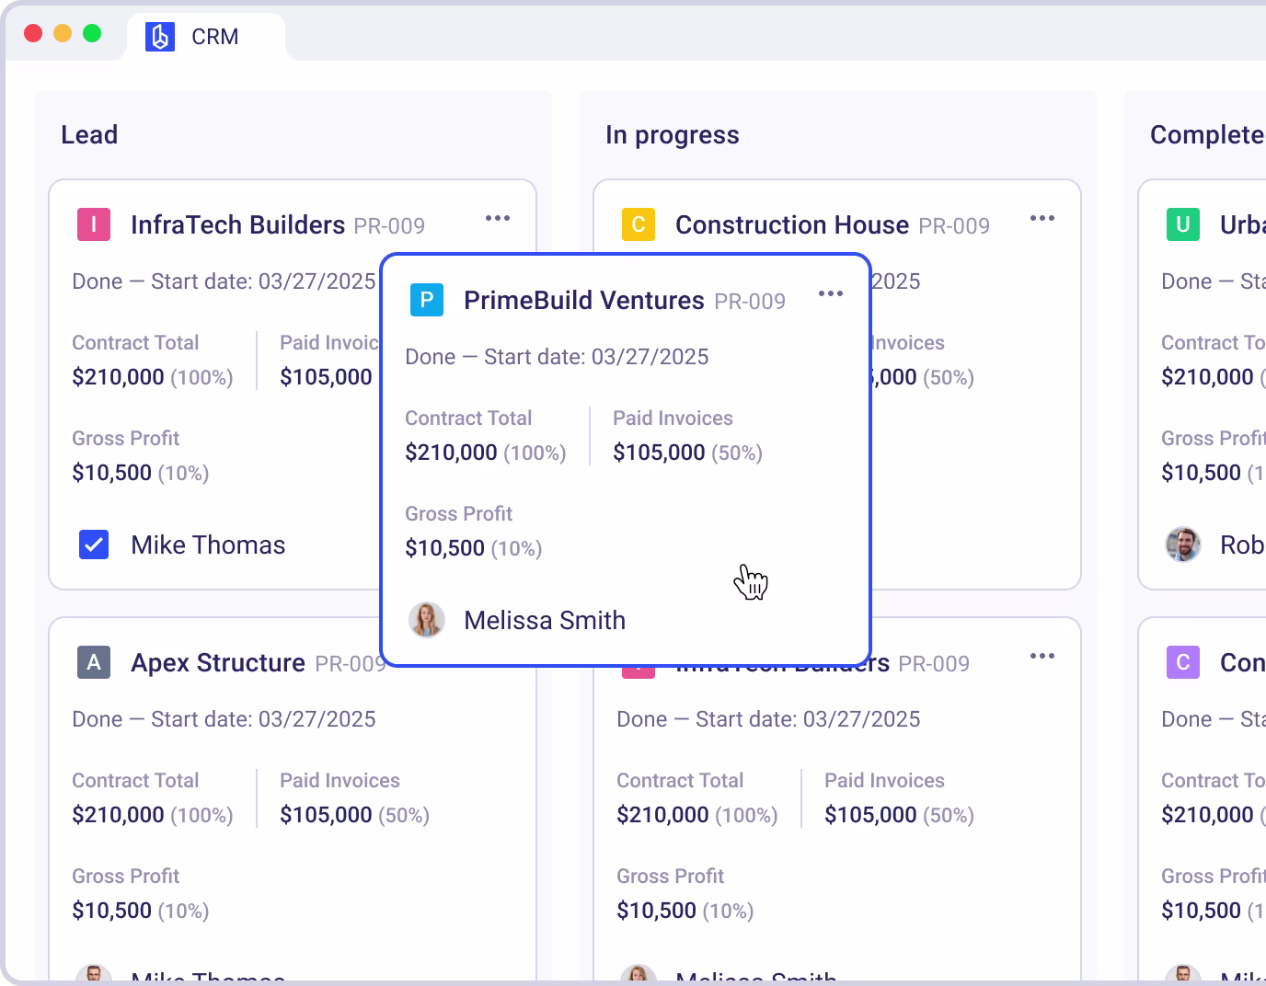Open options menu of lower In progress card
The height and width of the screenshot is (986, 1266).
coord(1042,657)
